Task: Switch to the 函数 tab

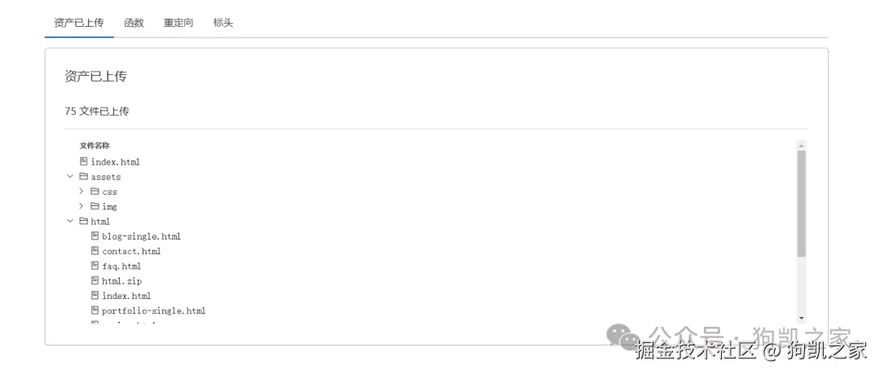Action: (134, 23)
